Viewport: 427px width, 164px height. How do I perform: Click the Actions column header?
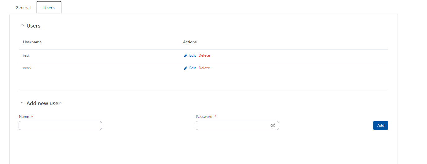190,42
